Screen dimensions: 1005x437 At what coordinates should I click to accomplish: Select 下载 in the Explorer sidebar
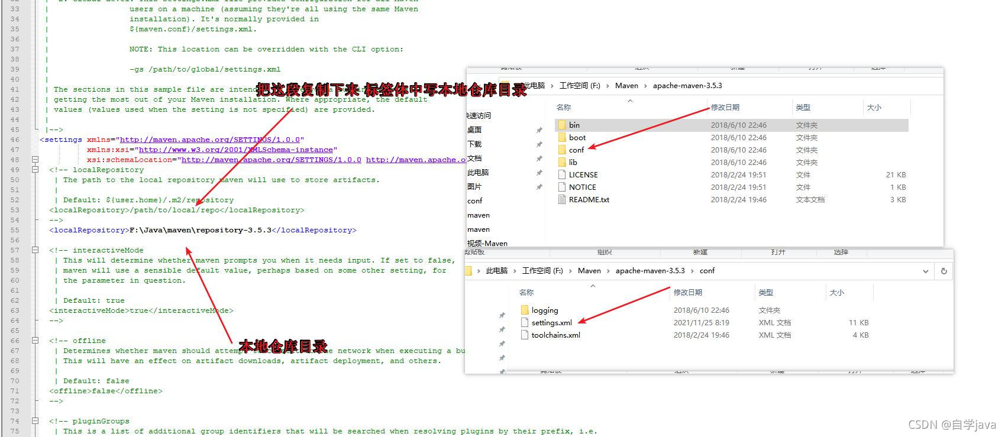pyautogui.click(x=474, y=144)
